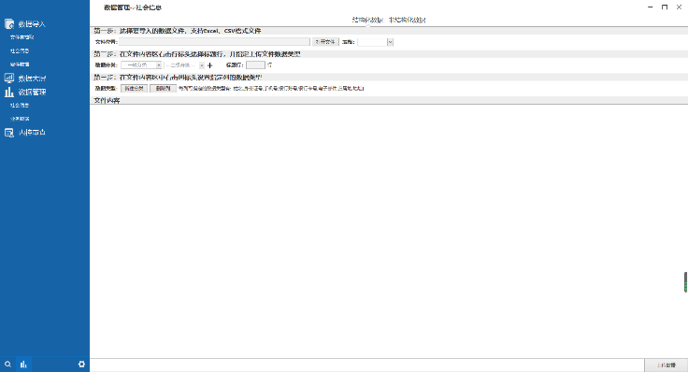
Task: Click the search-document icon above the sidebar bottom toolbar
Action: pos(9,132)
